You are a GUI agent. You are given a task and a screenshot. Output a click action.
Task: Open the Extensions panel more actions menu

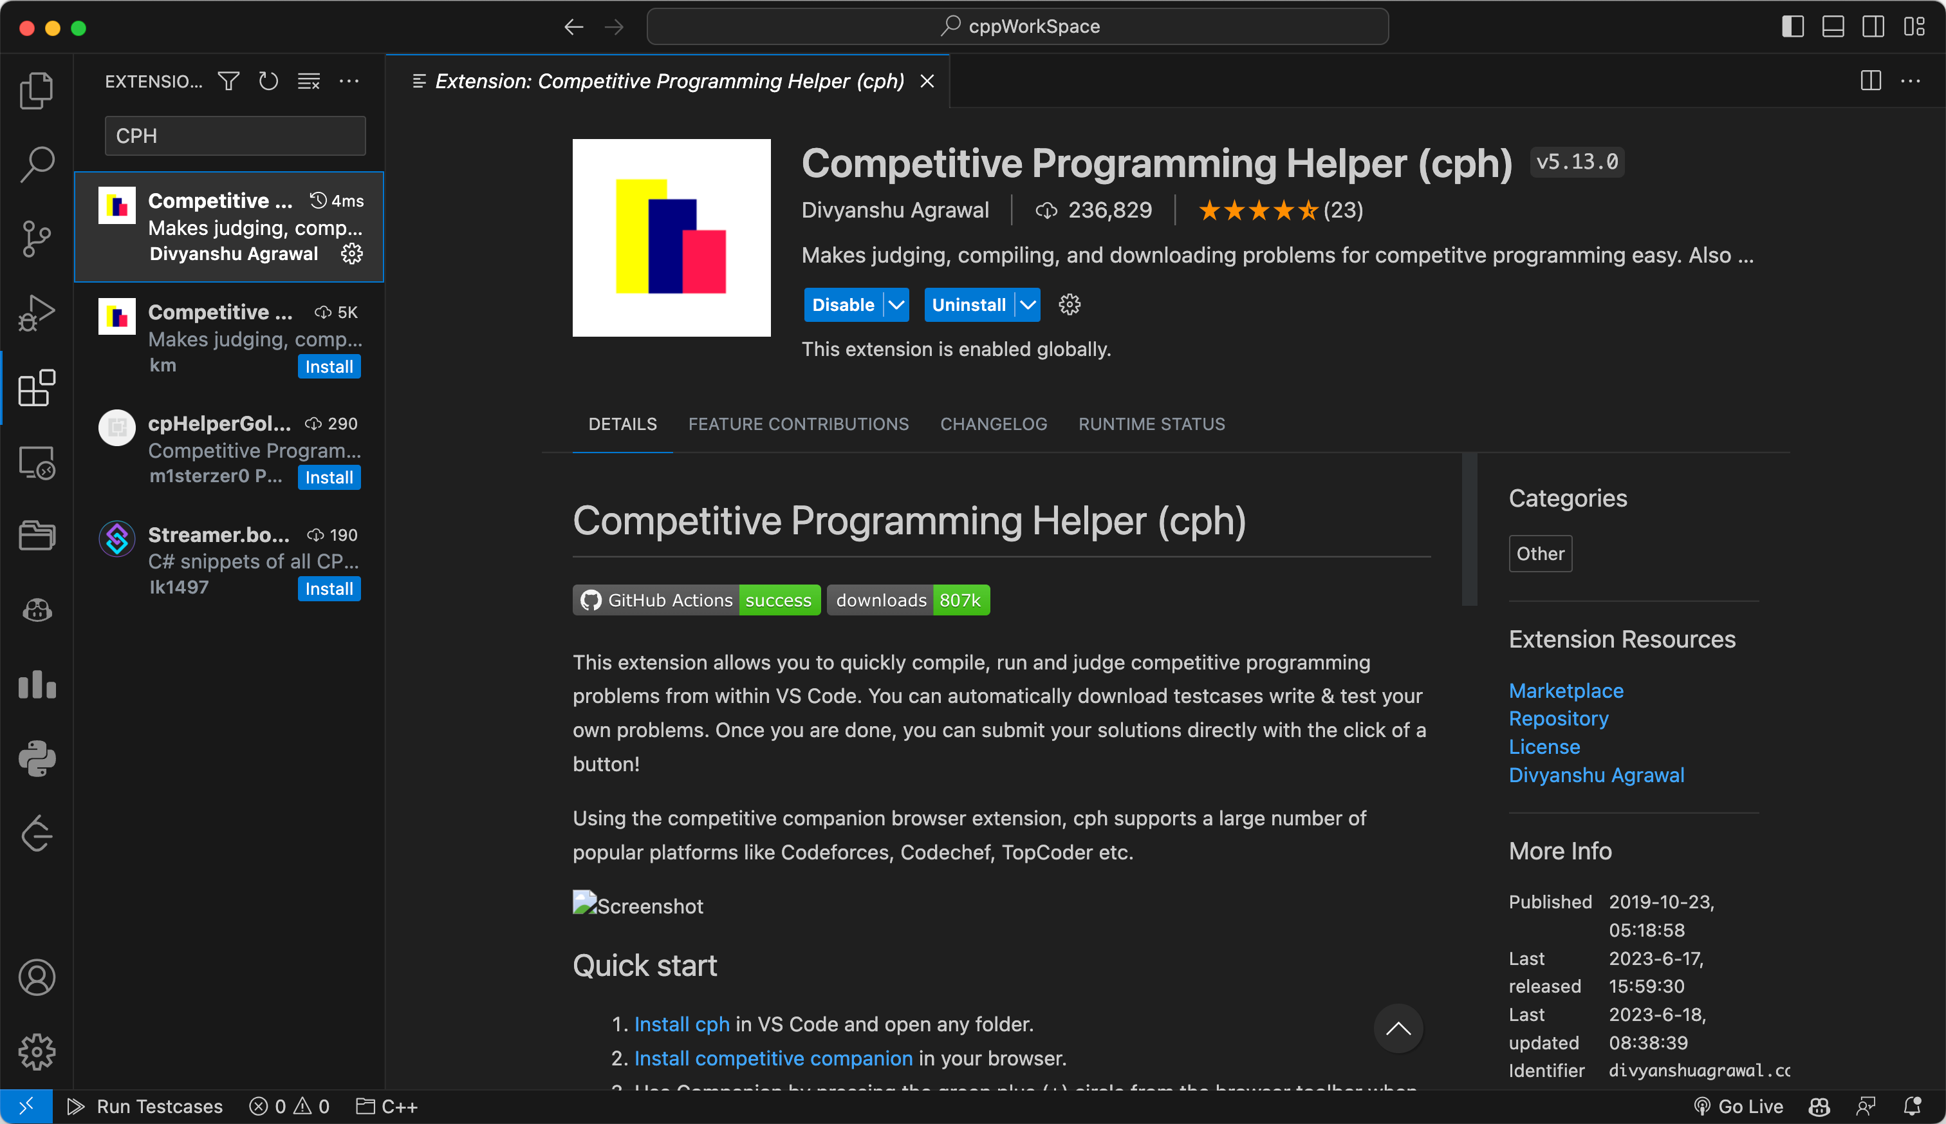point(349,81)
